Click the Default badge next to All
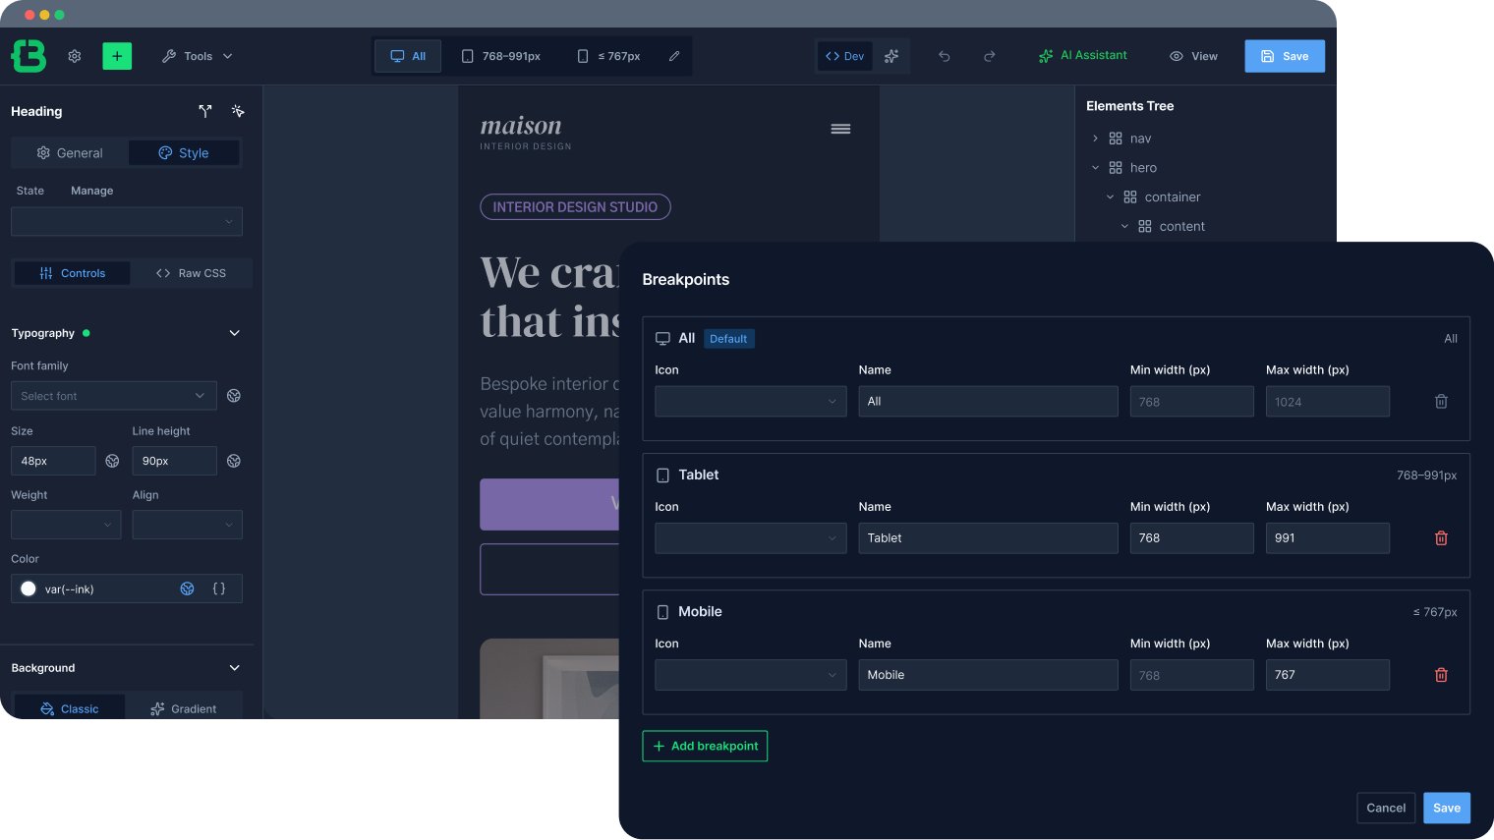The image size is (1494, 840). pyautogui.click(x=728, y=339)
